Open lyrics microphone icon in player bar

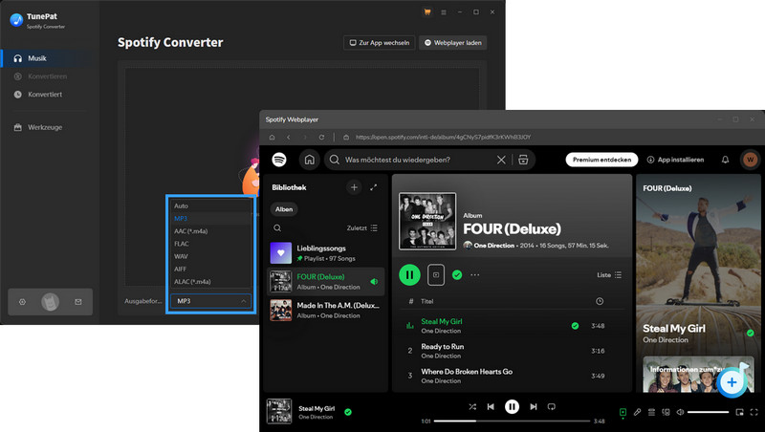point(637,412)
